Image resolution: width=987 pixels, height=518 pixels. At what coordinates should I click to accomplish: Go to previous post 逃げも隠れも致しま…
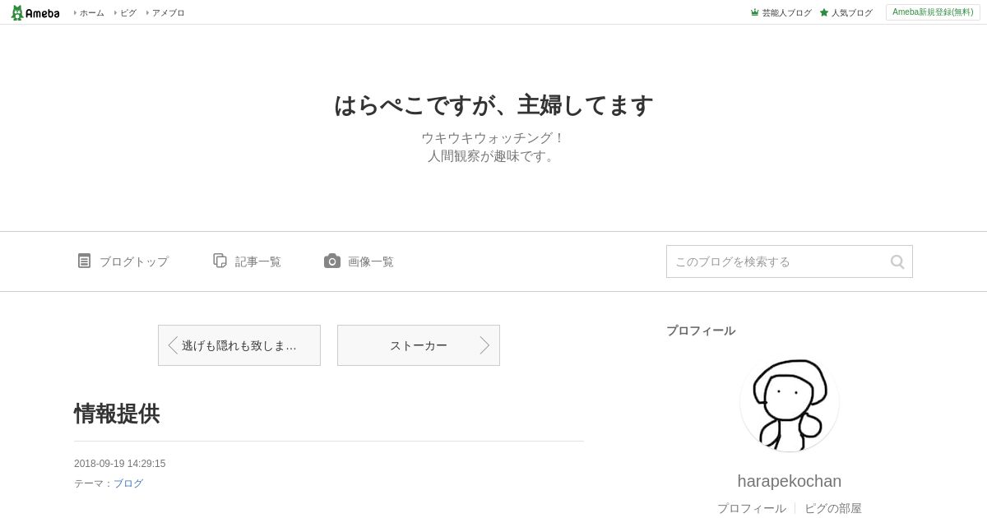239,345
